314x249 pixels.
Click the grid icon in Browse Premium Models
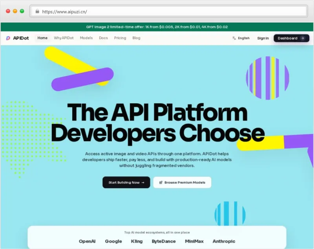tap(161, 183)
